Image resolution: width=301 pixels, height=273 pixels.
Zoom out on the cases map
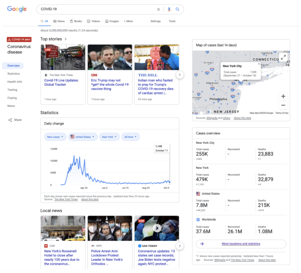click(283, 105)
